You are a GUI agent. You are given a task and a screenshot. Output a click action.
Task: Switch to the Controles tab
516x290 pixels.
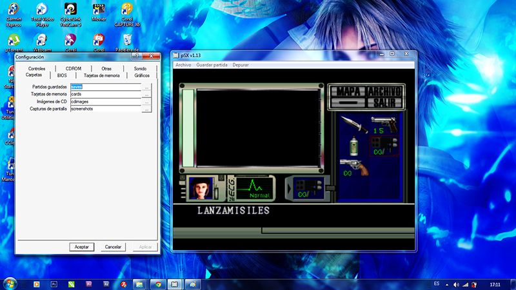pos(37,68)
